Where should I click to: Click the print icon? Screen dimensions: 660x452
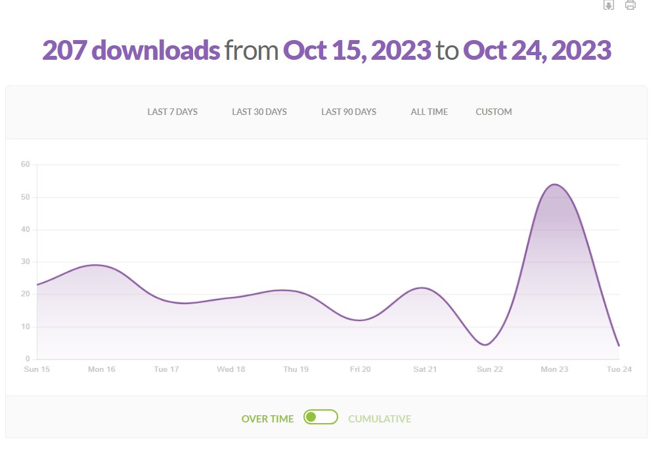tap(630, 5)
